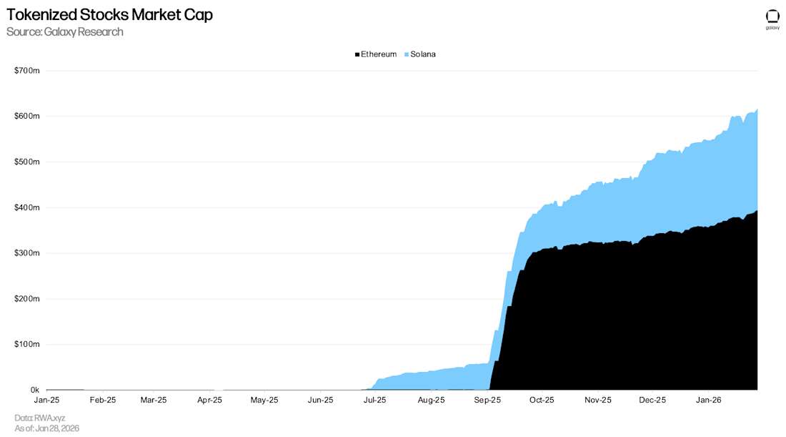Click the $500m axis label
The image size is (786, 437).
27,162
